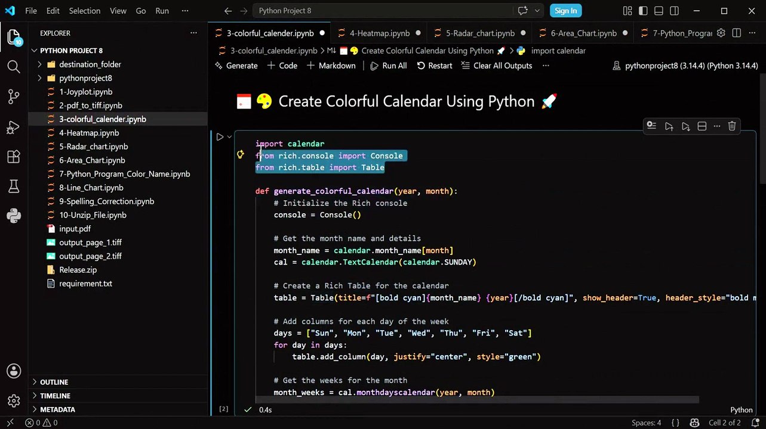Open Source Control view
766x429 pixels.
14,97
